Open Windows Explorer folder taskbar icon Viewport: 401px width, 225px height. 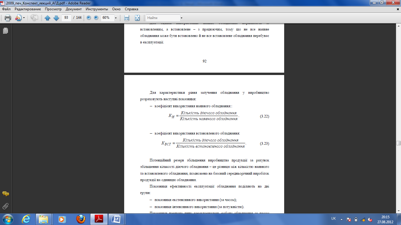tap(43, 219)
